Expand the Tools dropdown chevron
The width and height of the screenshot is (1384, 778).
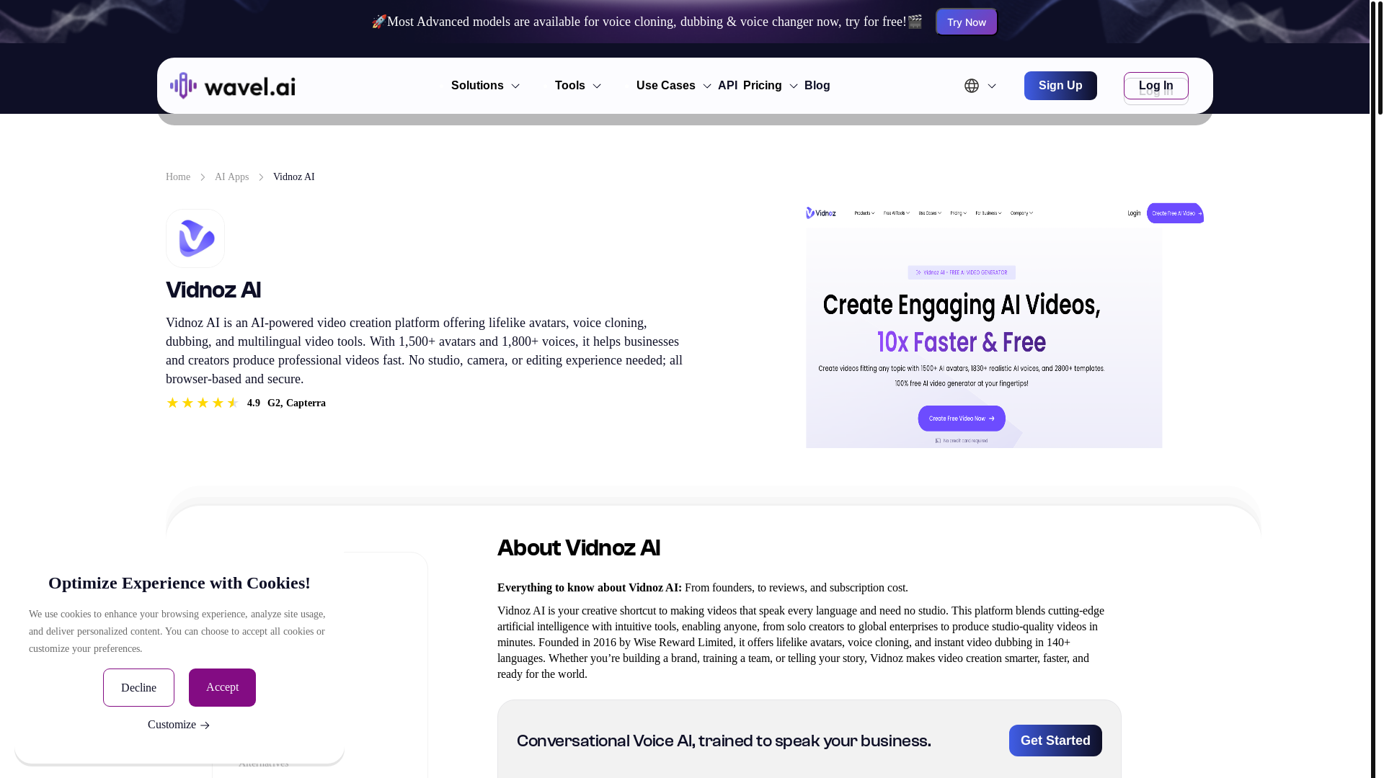[597, 86]
